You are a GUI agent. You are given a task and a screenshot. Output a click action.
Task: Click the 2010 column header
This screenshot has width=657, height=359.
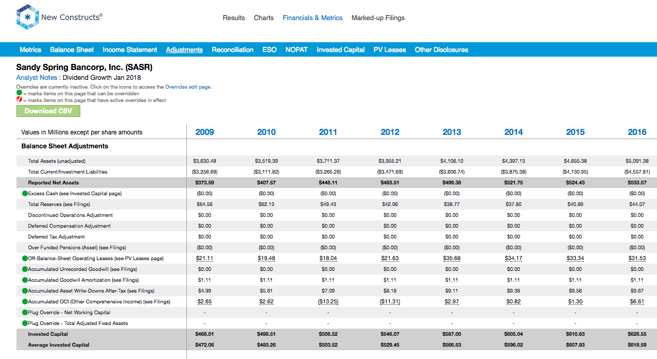[x=266, y=132]
